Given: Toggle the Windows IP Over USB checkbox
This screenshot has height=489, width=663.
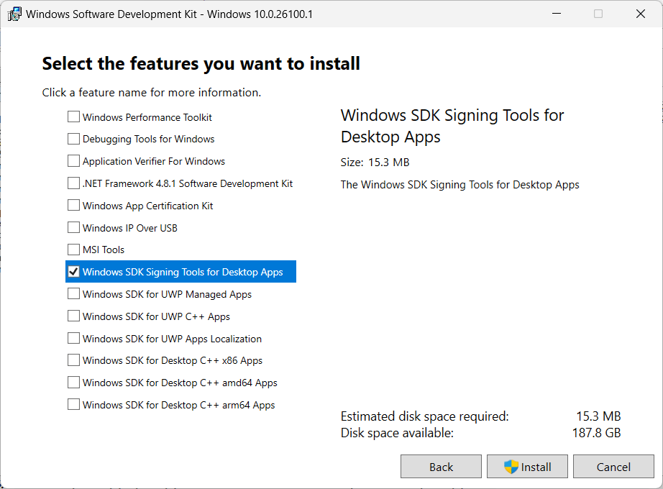Looking at the screenshot, I should point(73,227).
